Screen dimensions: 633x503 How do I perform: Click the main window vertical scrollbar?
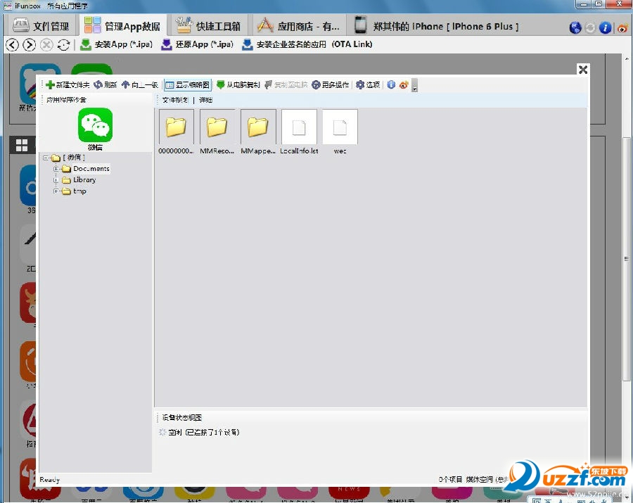(626, 258)
